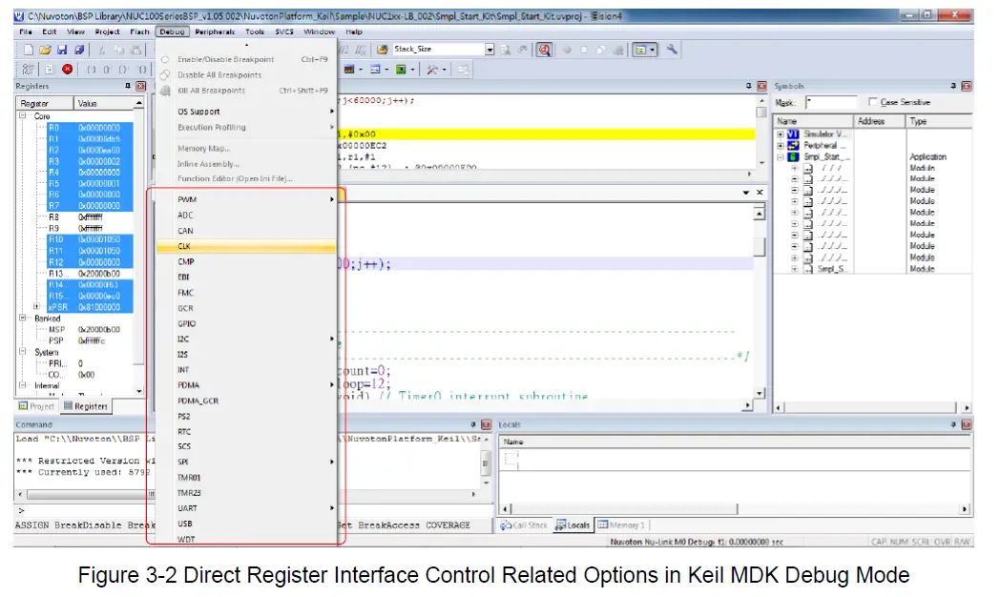The height and width of the screenshot is (597, 1000).
Task: Toggle the Start/Stop Debug Session magnifier icon
Action: point(544,50)
